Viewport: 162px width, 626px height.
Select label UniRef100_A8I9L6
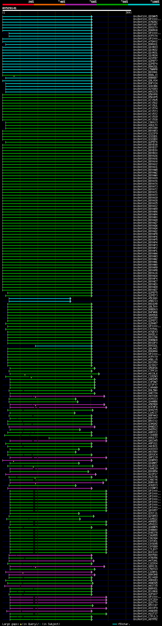(x=145, y=374)
